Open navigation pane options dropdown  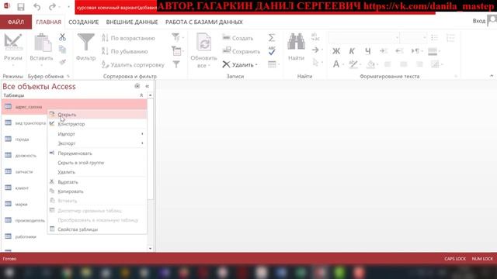tap(137, 86)
